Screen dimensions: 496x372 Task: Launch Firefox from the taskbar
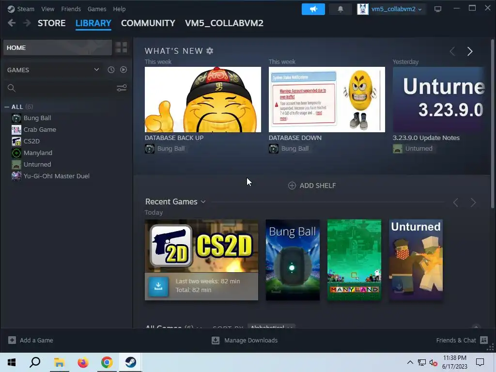[x=83, y=362]
